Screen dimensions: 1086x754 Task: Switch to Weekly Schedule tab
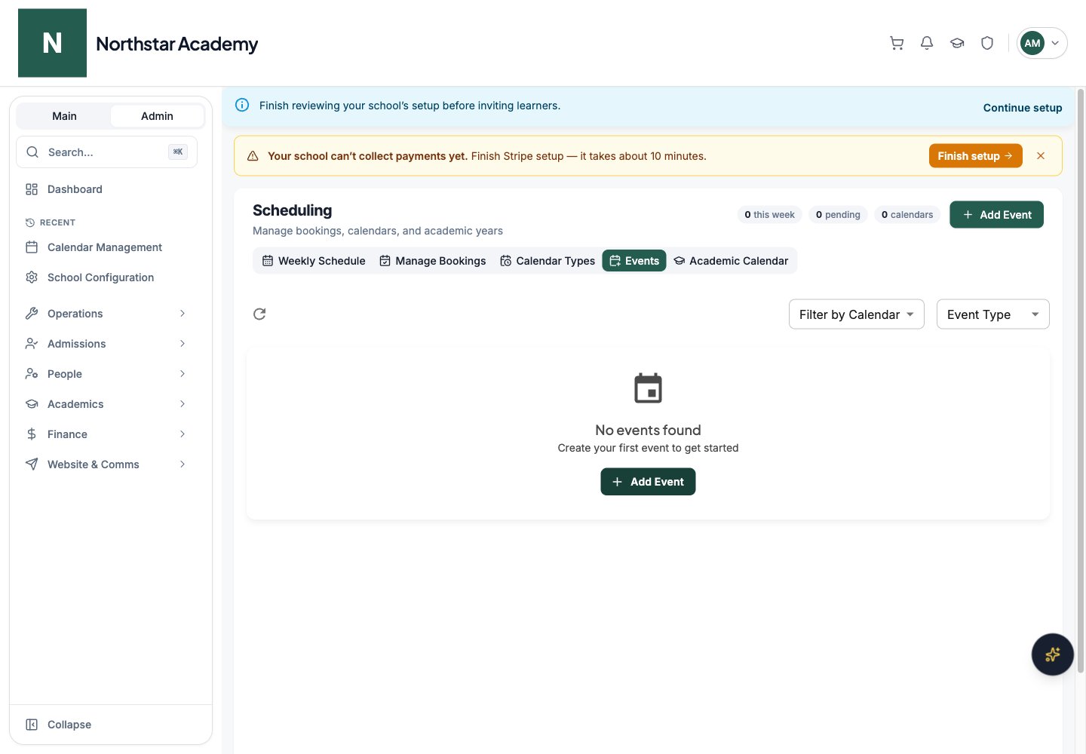point(314,261)
